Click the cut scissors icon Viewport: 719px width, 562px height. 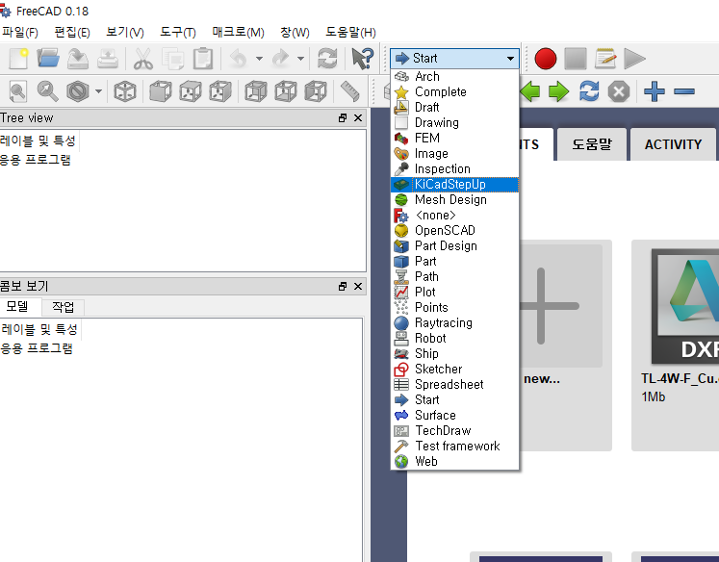coord(143,59)
